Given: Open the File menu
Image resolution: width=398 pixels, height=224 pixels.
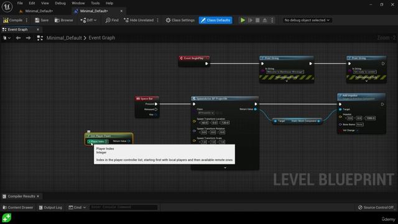Looking at the screenshot, I should click(x=20, y=3).
